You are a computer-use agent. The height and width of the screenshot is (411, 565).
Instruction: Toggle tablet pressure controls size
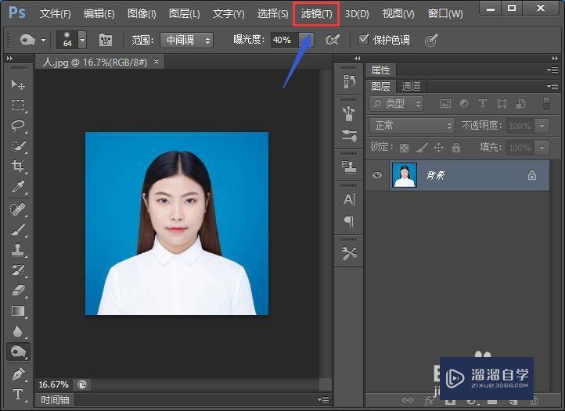[431, 40]
